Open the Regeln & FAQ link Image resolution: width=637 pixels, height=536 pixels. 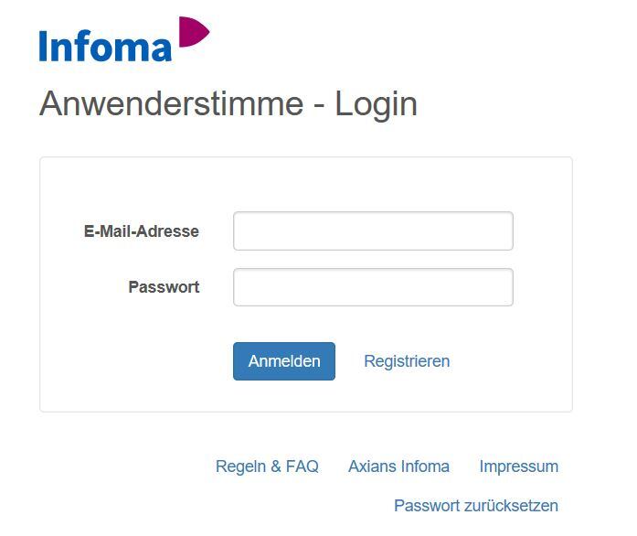[x=267, y=466]
